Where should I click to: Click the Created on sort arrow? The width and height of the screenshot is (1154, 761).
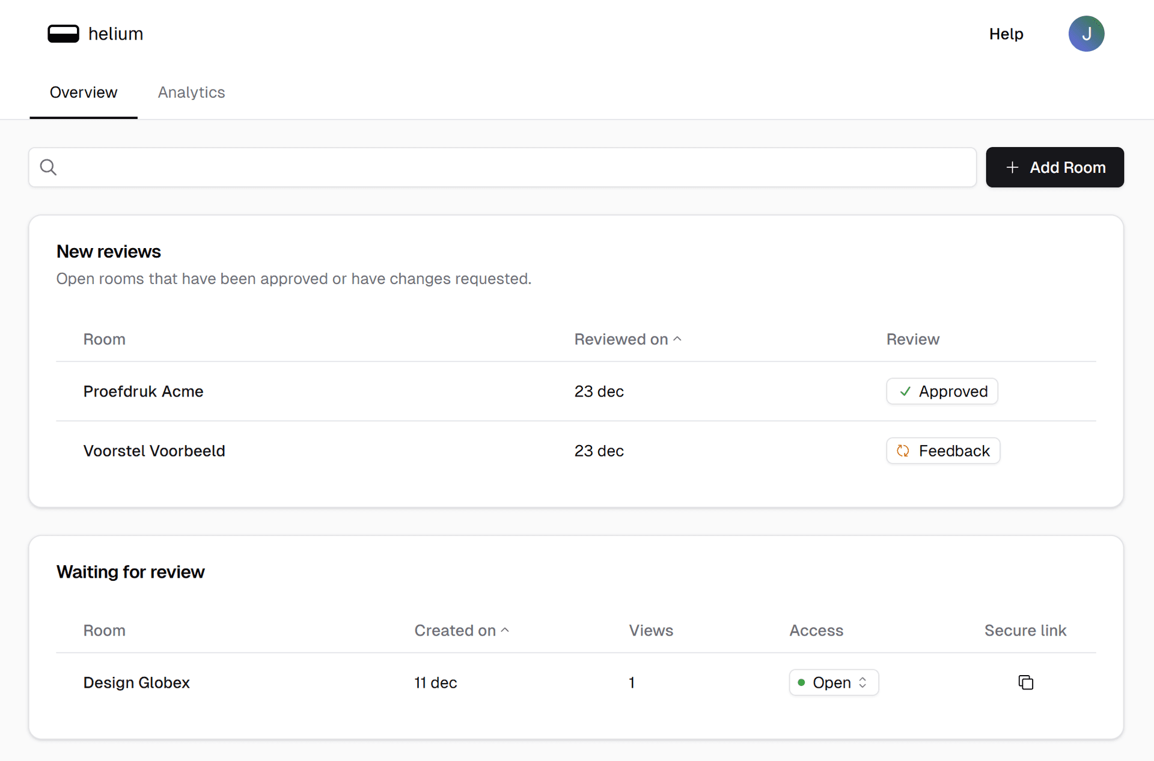click(x=505, y=630)
